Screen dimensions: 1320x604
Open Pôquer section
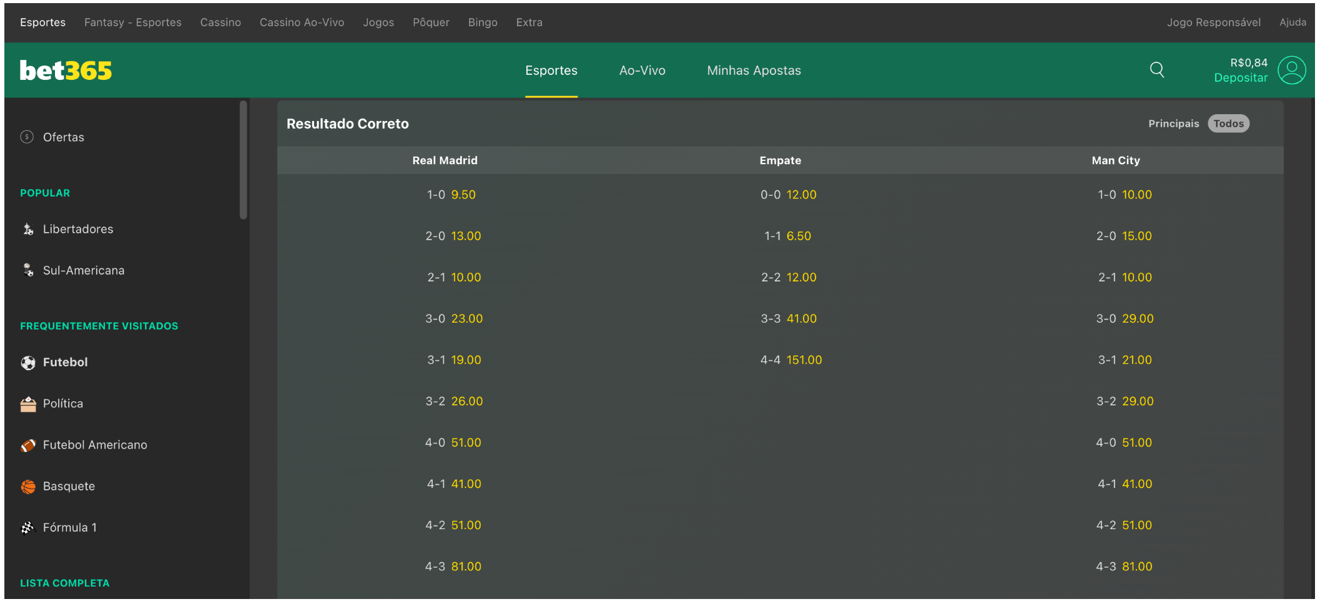(x=431, y=22)
